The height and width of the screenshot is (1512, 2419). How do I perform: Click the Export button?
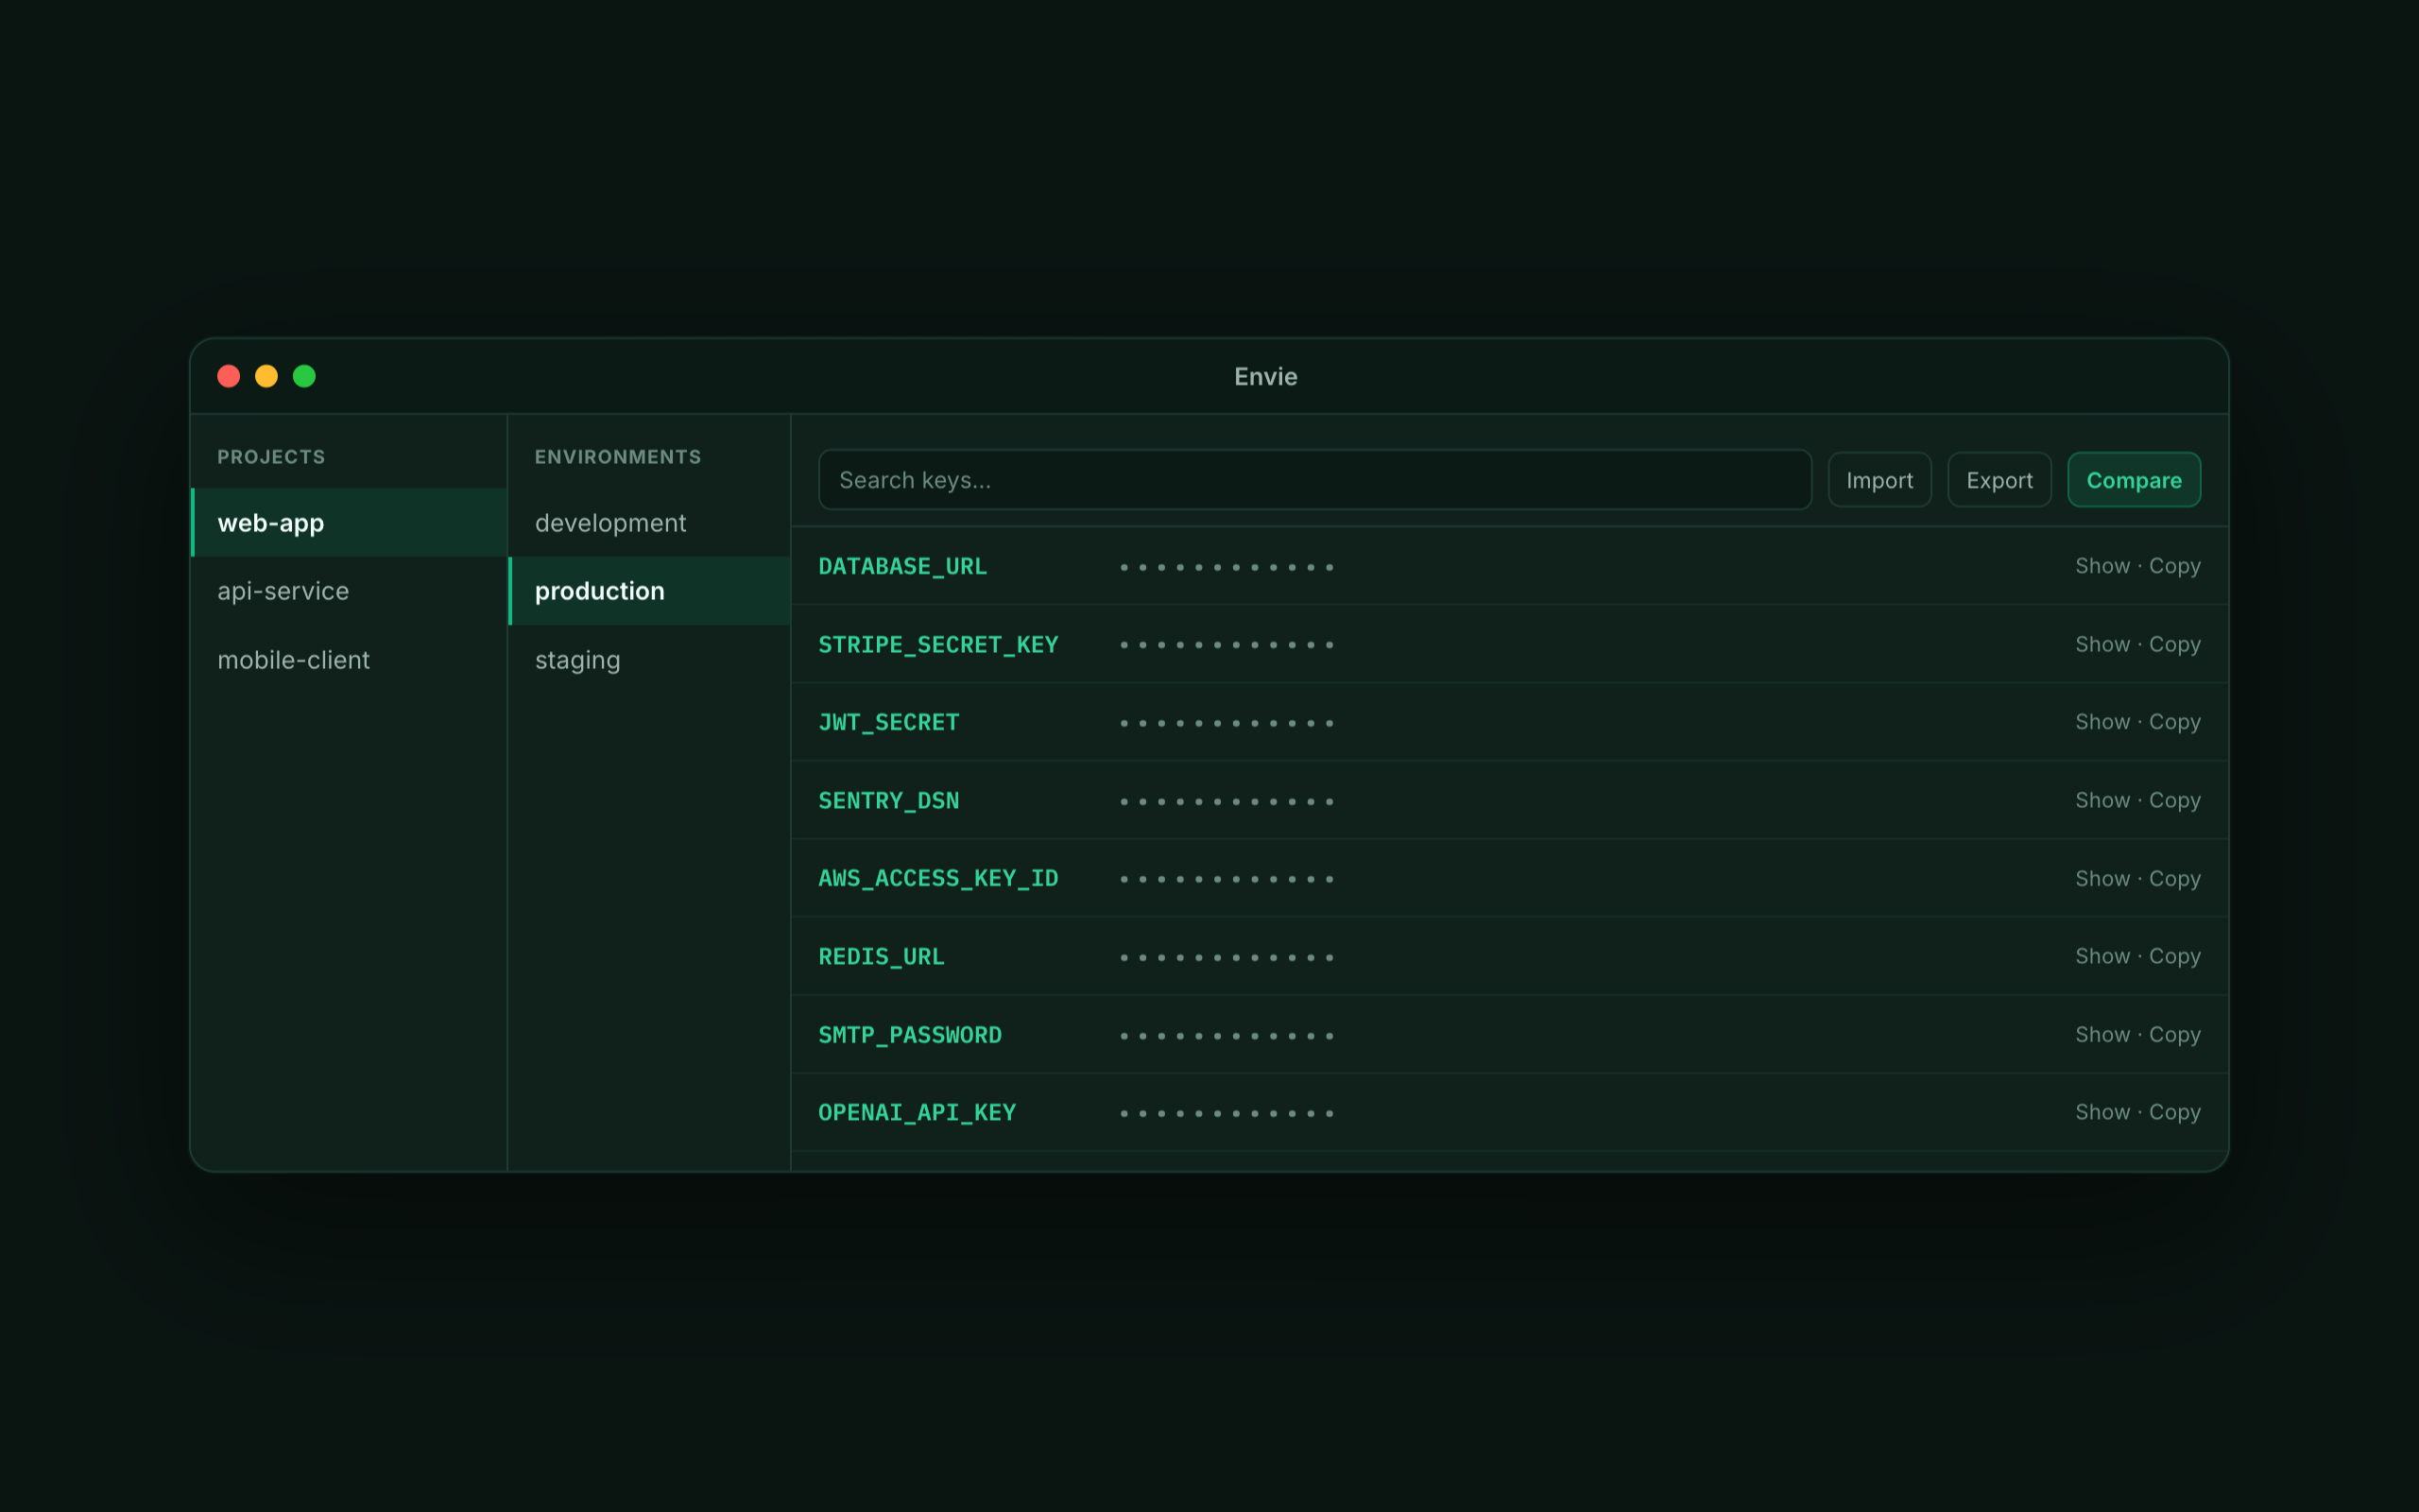click(1999, 480)
